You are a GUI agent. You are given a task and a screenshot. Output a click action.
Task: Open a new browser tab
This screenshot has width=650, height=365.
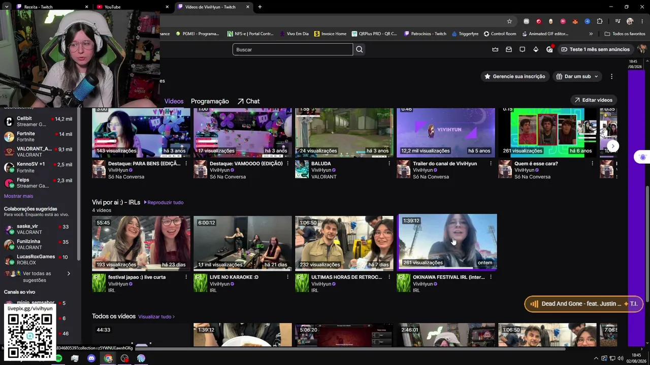pos(260,7)
